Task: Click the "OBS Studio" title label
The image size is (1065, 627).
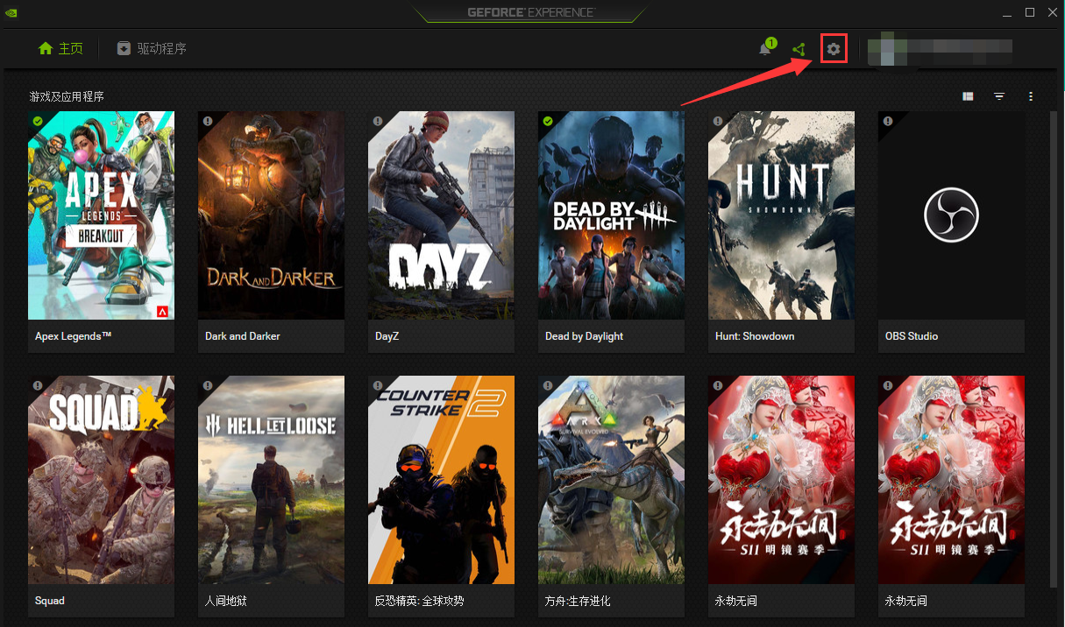Action: click(912, 336)
